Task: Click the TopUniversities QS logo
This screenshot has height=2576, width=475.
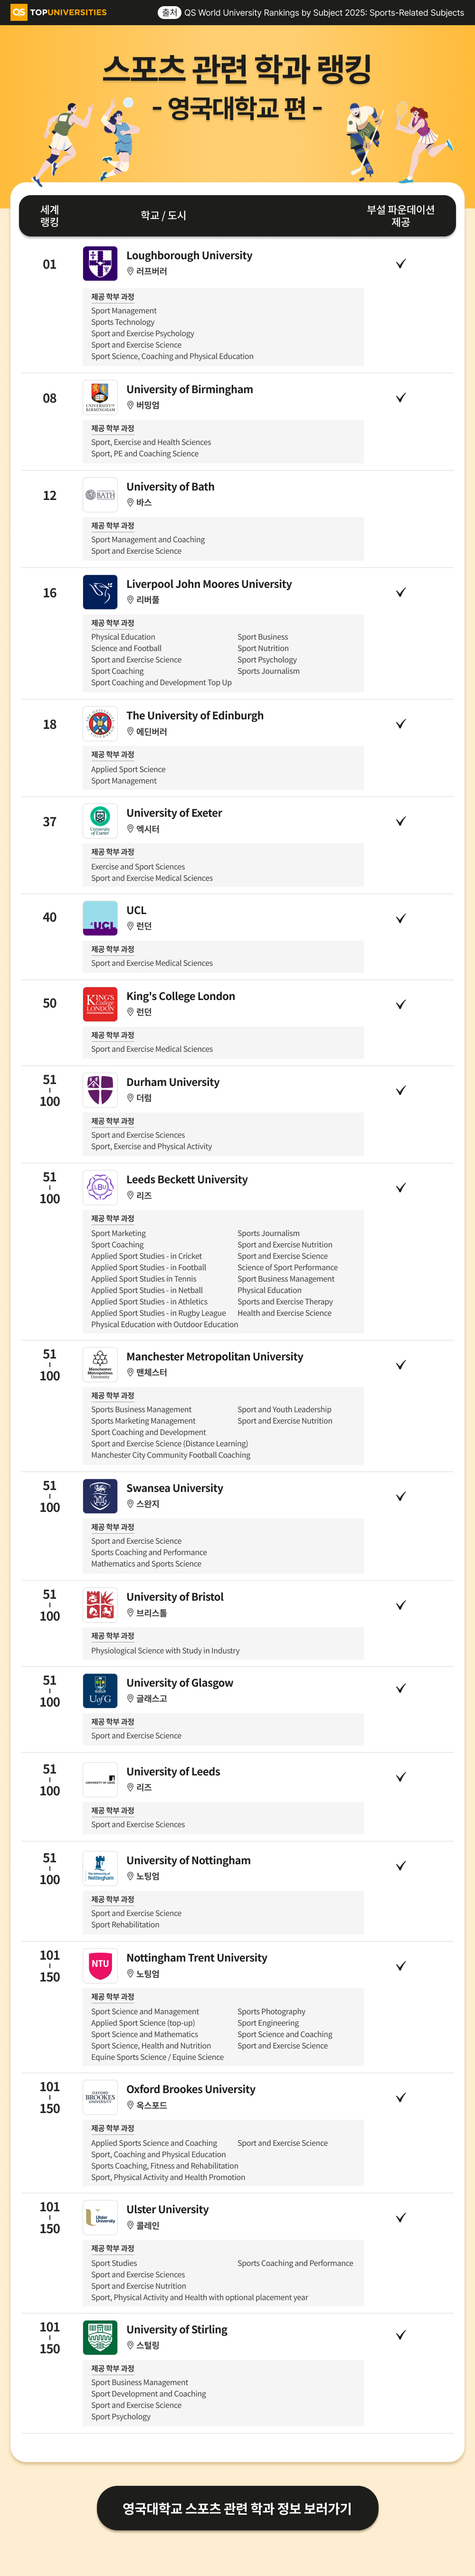Action: pyautogui.click(x=58, y=13)
